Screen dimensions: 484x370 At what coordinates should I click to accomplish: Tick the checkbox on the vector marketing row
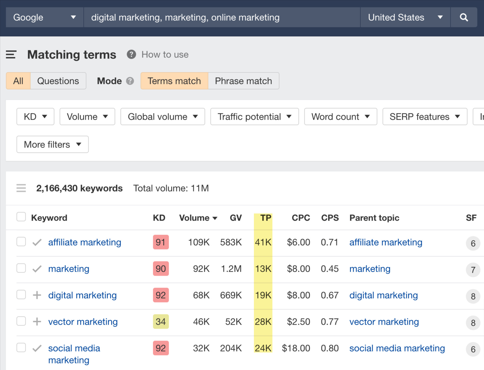point(21,321)
